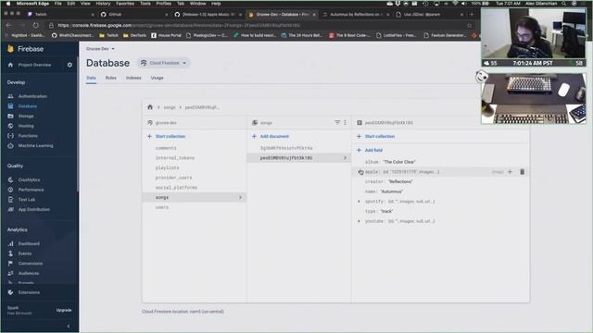Screen dimensions: 593x333
Task: Expand the youtube map field
Action: pos(359,221)
